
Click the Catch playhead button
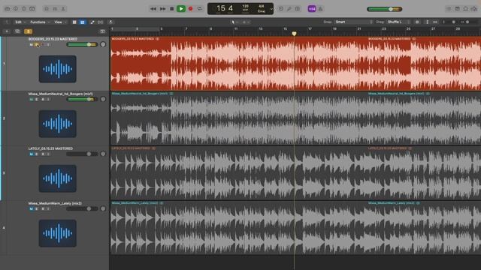tap(110, 22)
